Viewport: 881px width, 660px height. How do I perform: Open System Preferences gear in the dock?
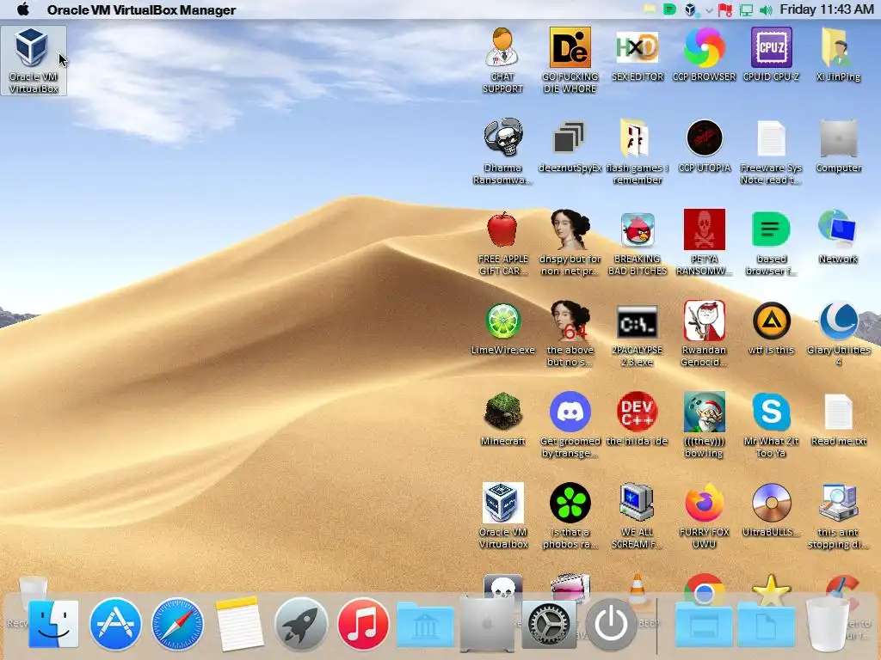pyautogui.click(x=549, y=624)
